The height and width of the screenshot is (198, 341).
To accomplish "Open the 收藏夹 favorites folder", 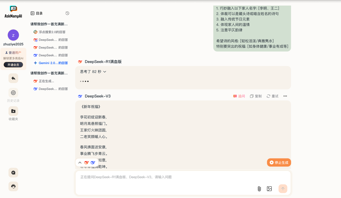I will click(x=13, y=114).
